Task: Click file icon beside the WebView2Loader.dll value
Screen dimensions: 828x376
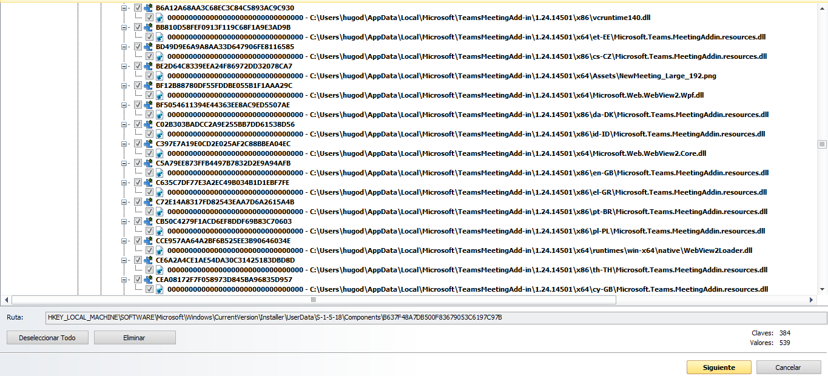Action: pos(160,250)
